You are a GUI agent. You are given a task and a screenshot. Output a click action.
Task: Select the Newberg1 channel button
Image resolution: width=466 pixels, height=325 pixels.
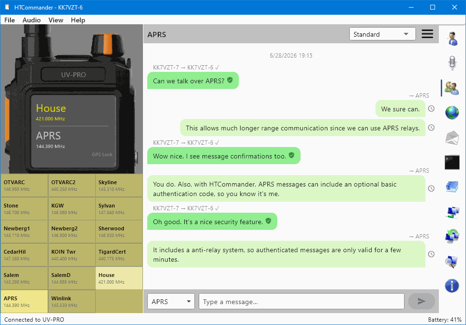24,232
